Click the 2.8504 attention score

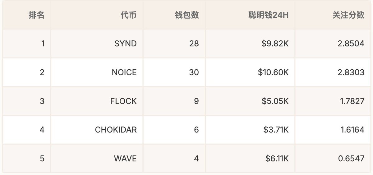pyautogui.click(x=351, y=44)
